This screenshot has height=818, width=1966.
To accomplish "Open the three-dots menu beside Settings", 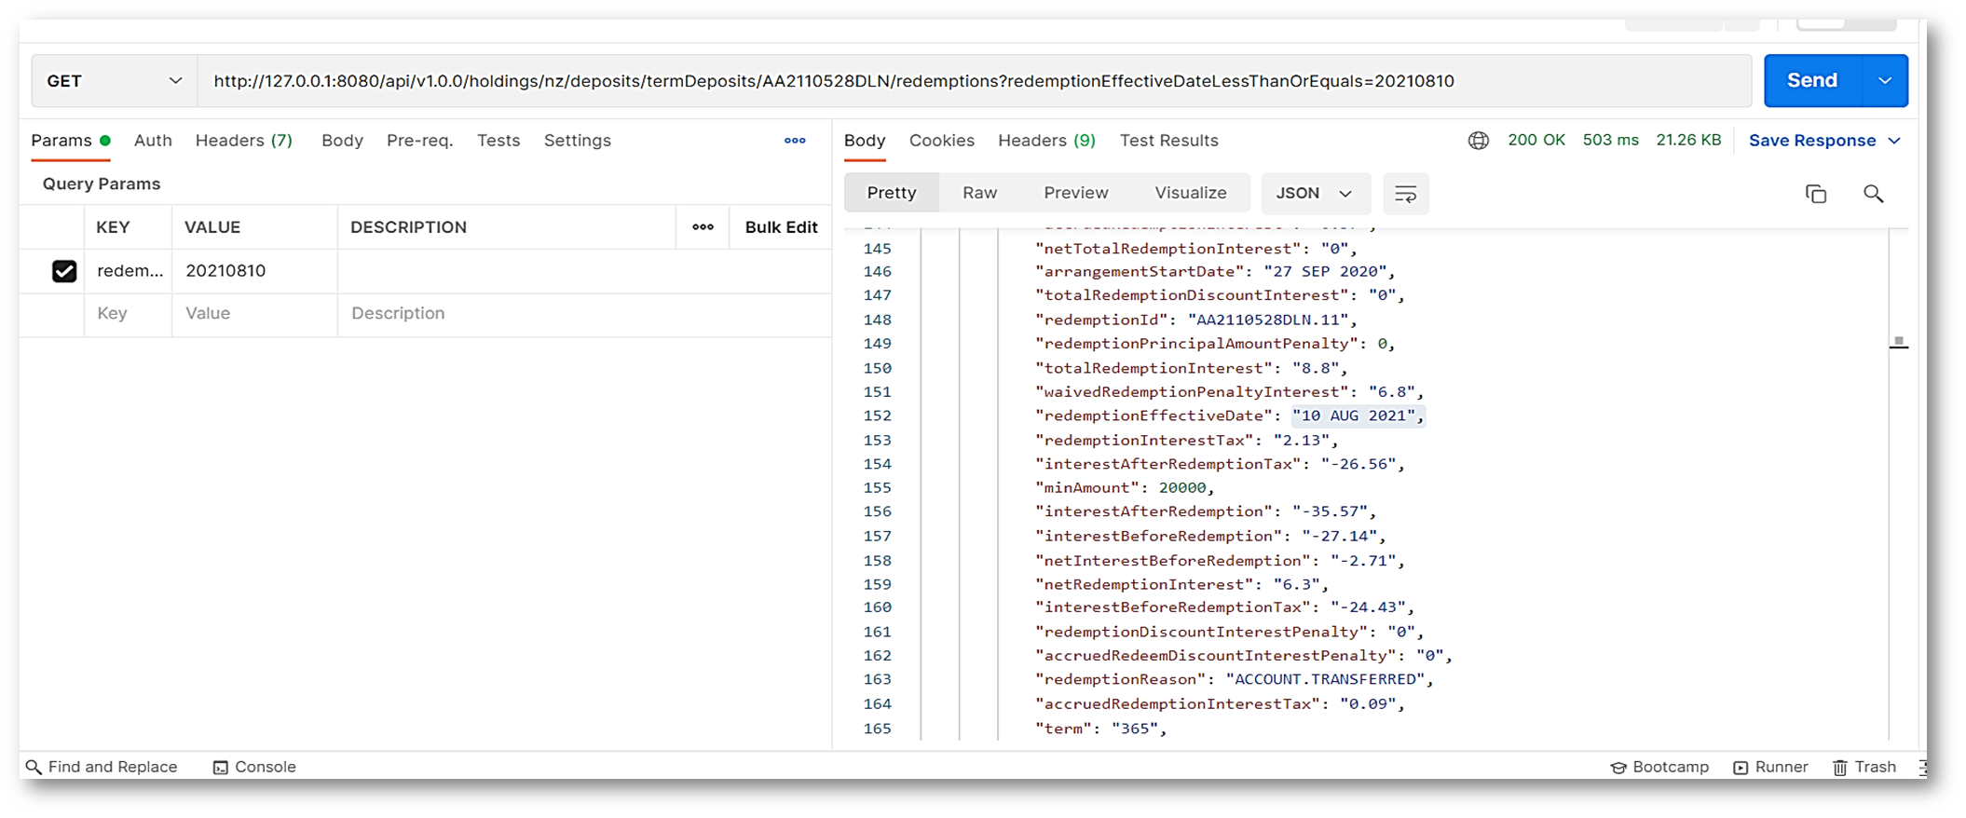I will [794, 141].
